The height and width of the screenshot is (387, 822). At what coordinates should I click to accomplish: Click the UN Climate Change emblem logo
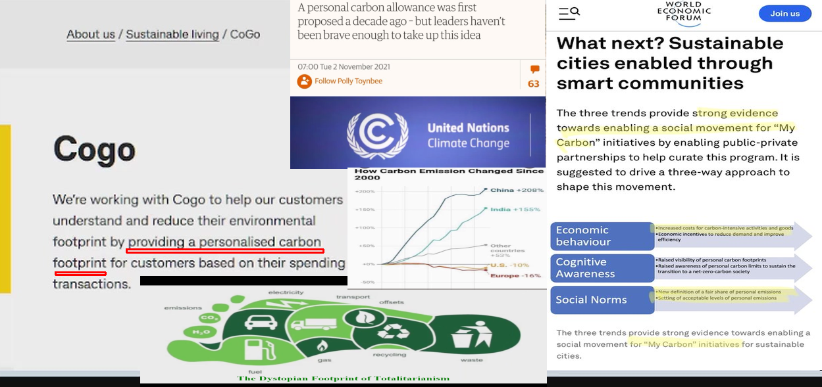coord(377,135)
